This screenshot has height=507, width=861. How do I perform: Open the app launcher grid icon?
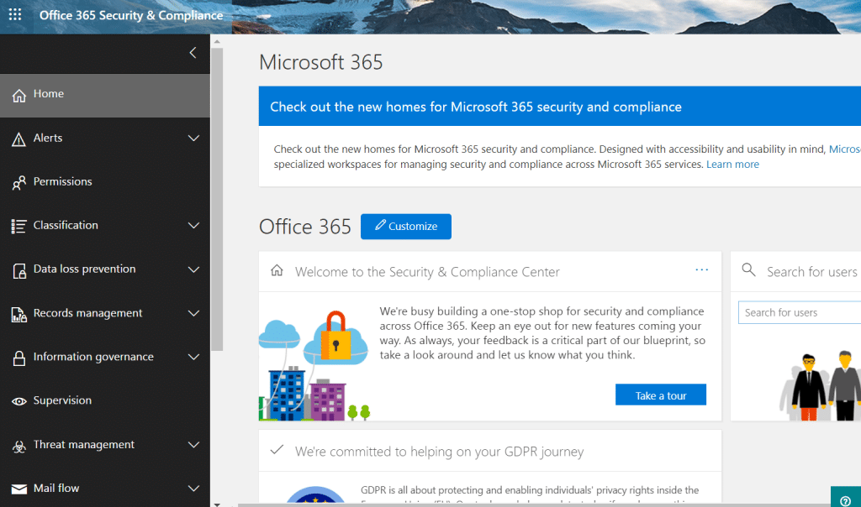coord(15,15)
